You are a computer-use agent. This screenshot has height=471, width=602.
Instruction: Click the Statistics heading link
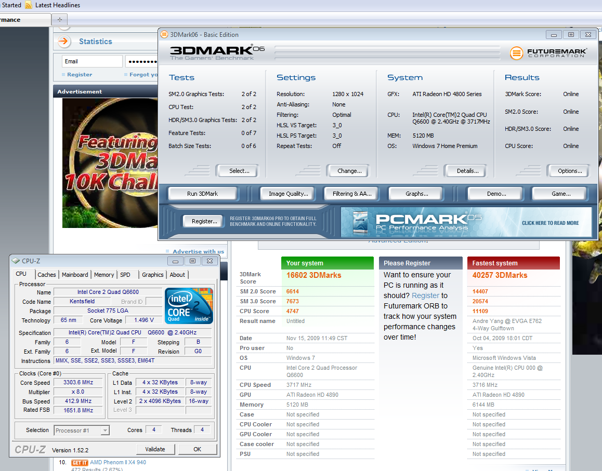pos(96,42)
